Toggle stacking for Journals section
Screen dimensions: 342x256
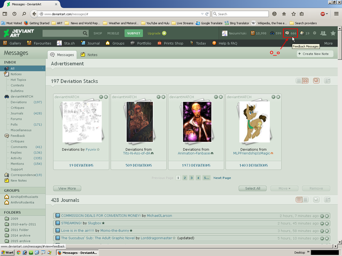pos(316,199)
